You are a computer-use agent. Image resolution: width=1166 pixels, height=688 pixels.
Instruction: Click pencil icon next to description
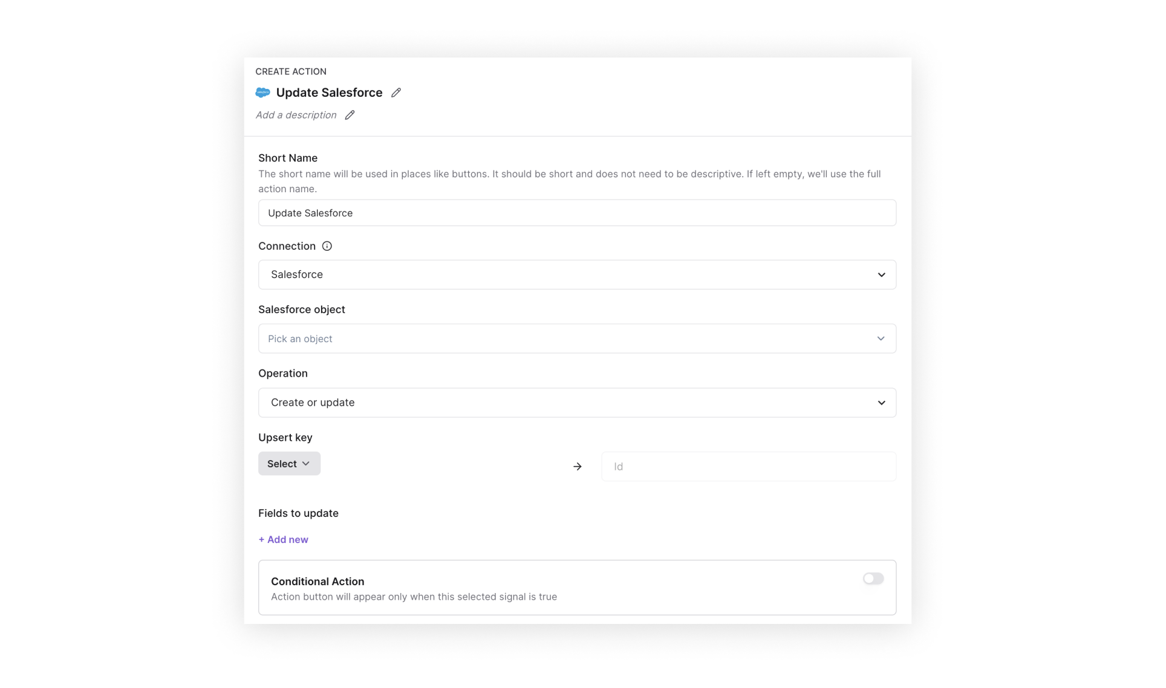pos(350,115)
